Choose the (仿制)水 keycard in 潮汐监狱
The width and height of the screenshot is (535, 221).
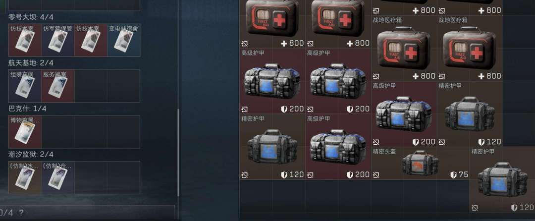pyautogui.click(x=25, y=177)
